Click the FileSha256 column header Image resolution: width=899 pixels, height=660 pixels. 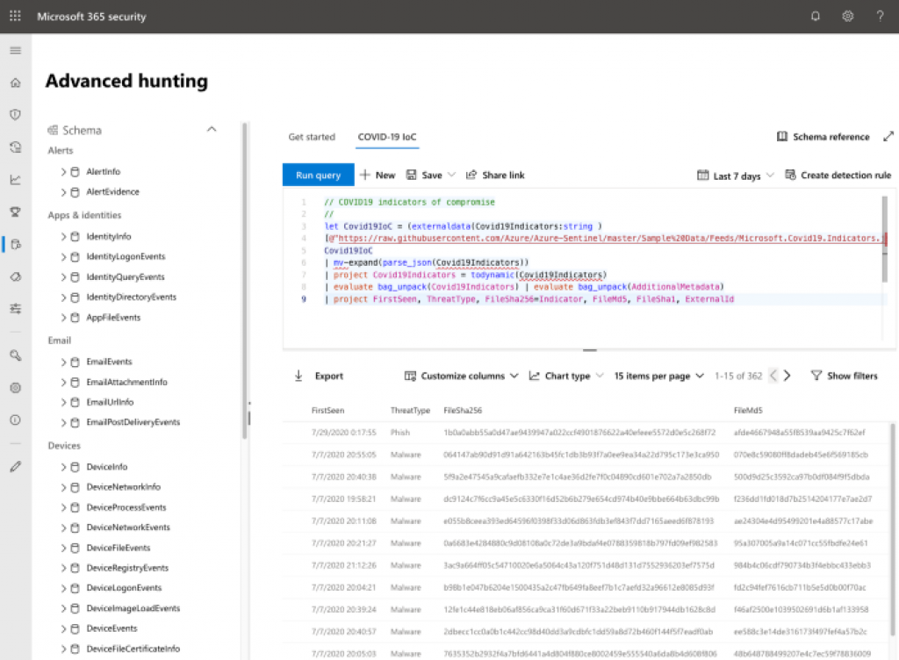(x=463, y=410)
